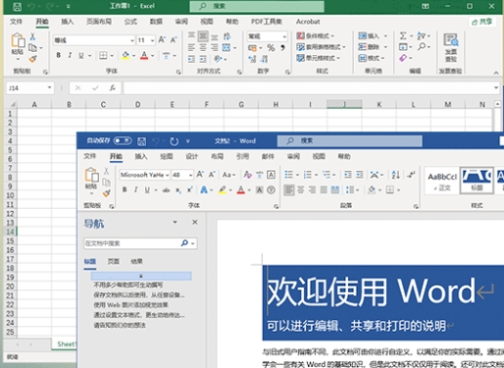Select column D header in Excel

coord(137,105)
